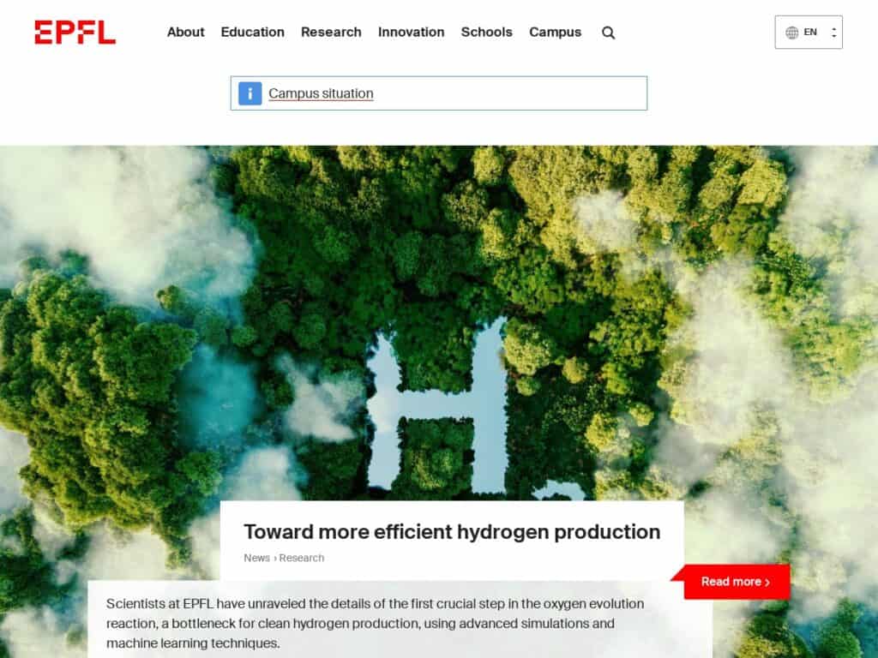The width and height of the screenshot is (878, 658).
Task: Open the Education menu
Action: pyautogui.click(x=253, y=33)
